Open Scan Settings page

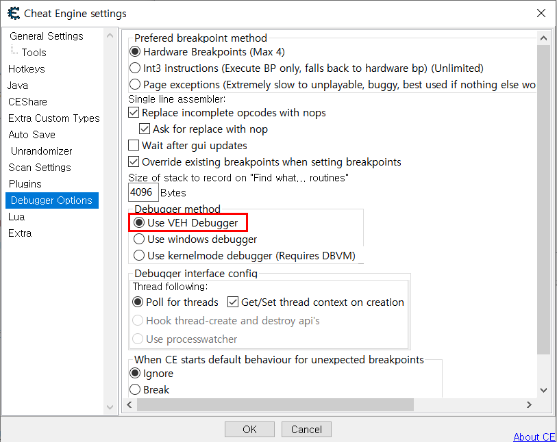pyautogui.click(x=40, y=168)
